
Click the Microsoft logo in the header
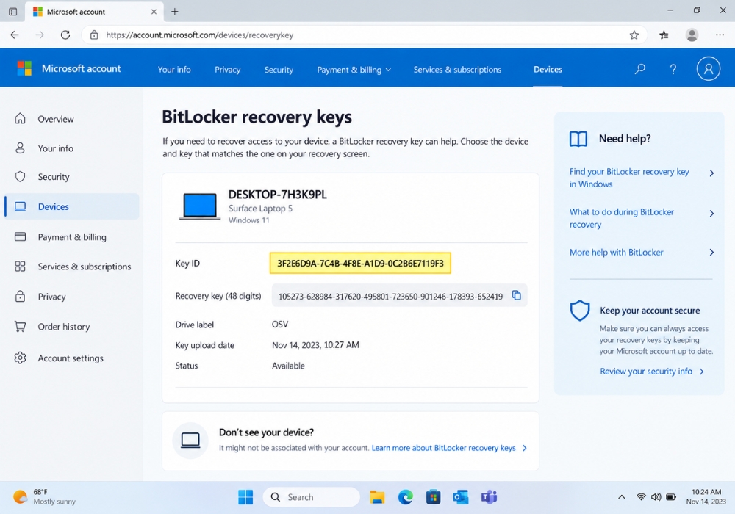[24, 68]
